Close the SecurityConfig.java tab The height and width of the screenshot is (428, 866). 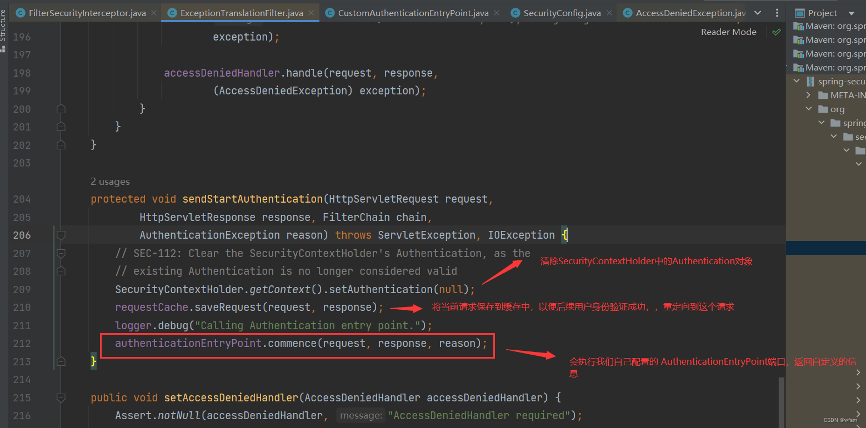coord(609,12)
